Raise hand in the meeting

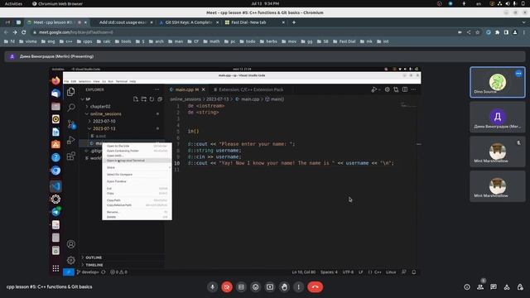click(284, 287)
